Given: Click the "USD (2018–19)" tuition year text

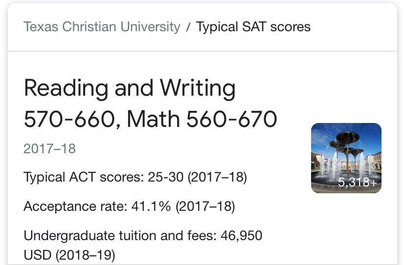Looking at the screenshot, I should (69, 255).
